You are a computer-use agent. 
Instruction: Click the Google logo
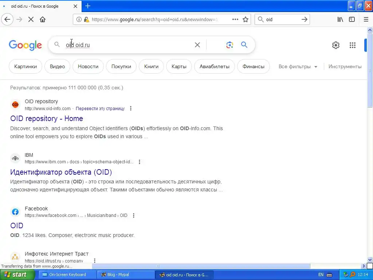[x=25, y=45]
